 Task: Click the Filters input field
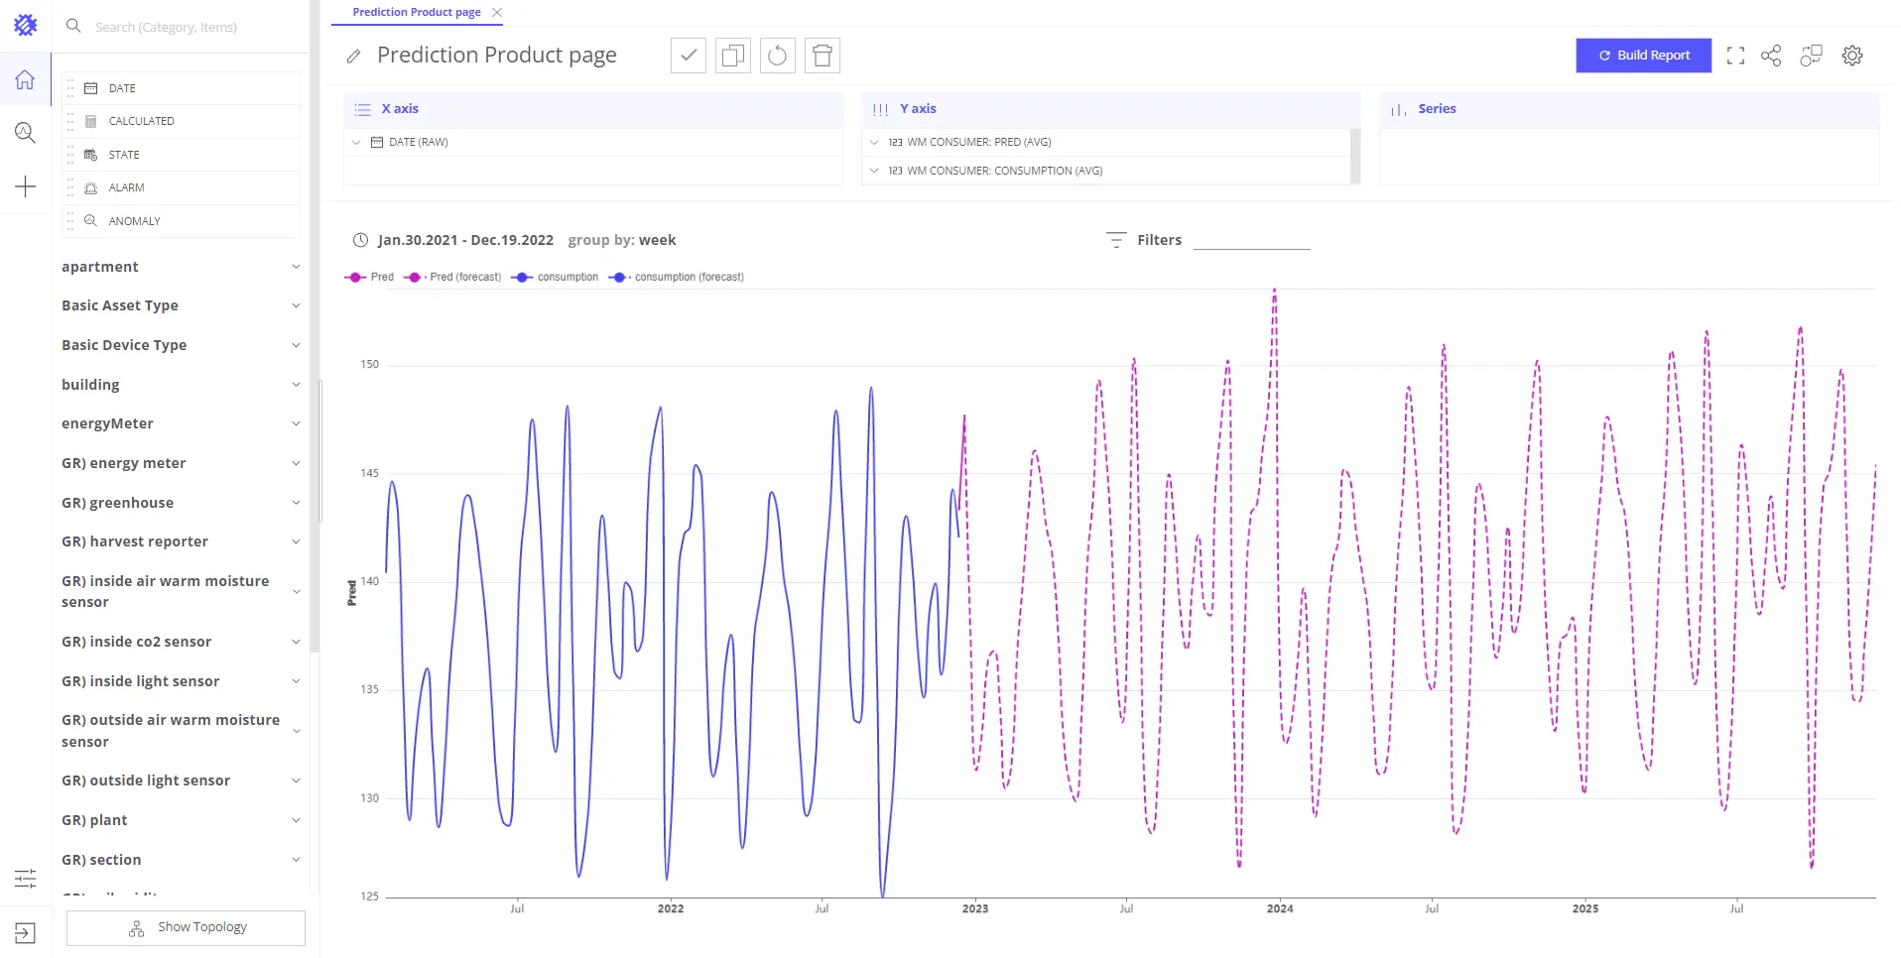[1251, 240]
